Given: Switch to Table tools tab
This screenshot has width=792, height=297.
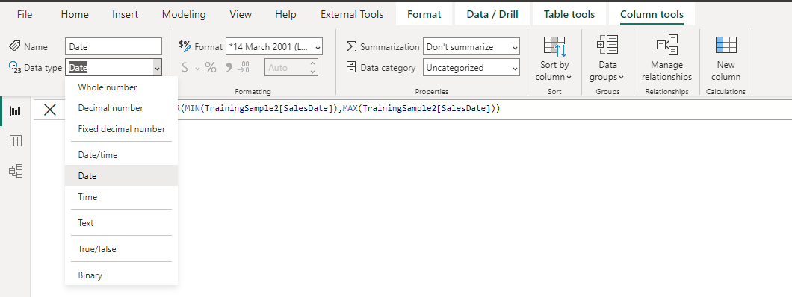Looking at the screenshot, I should tap(569, 15).
